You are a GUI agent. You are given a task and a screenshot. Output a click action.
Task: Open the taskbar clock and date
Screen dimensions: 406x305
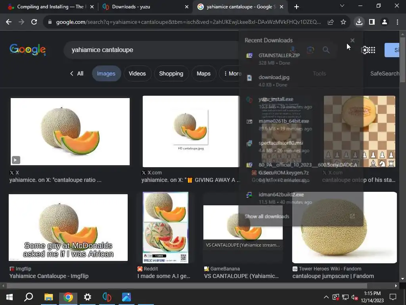click(372, 297)
